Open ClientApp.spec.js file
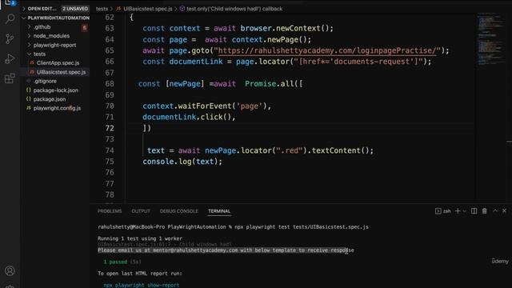Image resolution: width=512 pixels, height=288 pixels. pos(58,62)
